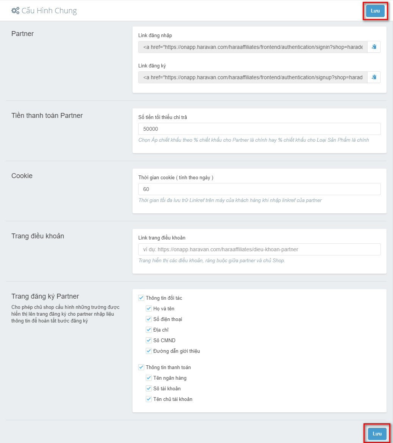Untick the Số tài khoản checkbox

tap(149, 388)
